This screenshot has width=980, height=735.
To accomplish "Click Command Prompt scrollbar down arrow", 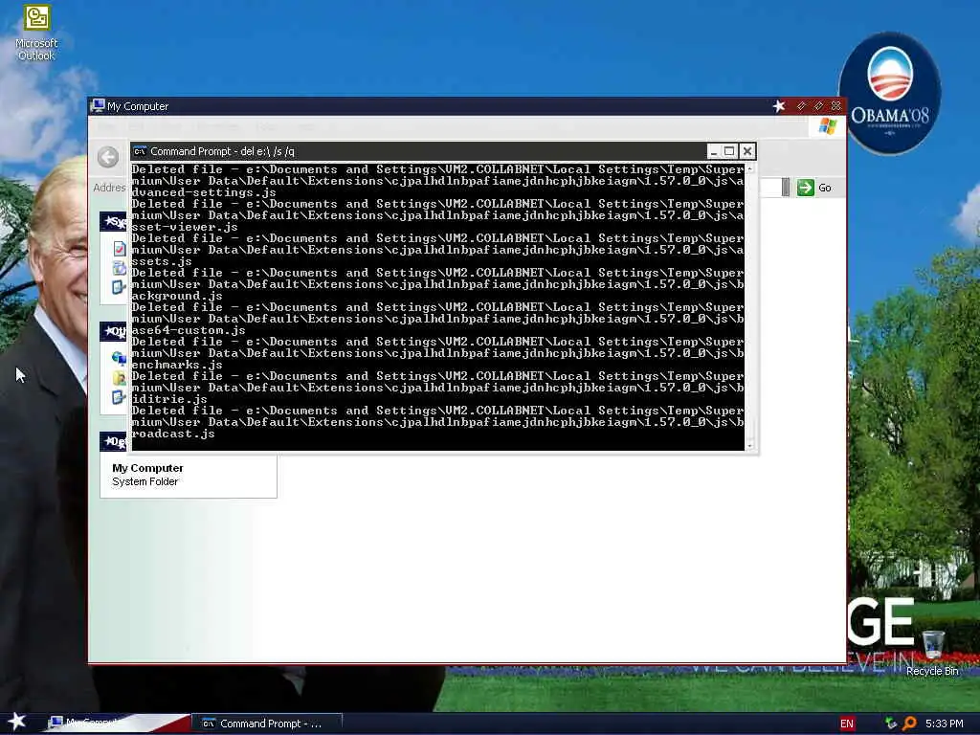I will (750, 446).
